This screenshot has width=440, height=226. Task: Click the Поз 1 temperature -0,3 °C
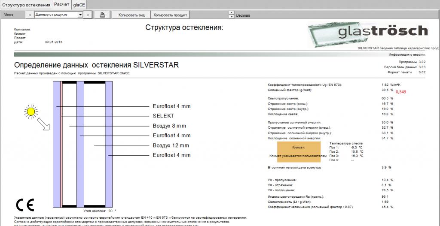coord(357,147)
